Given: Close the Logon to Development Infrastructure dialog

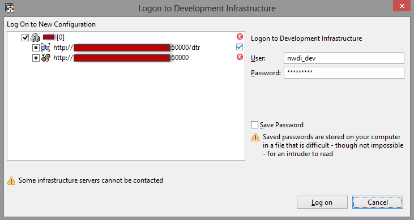Looking at the screenshot, I should [x=402, y=6].
